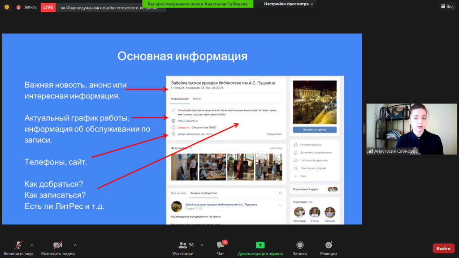459x258 pixels.
Task: Click the LIVE streaming badge
Action: tap(48, 7)
